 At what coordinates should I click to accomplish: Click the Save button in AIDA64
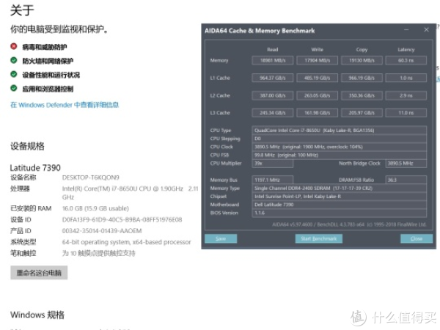tap(221, 238)
